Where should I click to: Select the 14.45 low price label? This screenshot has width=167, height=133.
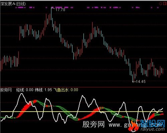[x=141, y=82]
